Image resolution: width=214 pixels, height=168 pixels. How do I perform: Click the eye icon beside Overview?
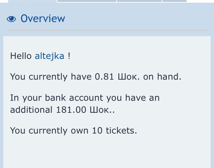[x=11, y=19]
